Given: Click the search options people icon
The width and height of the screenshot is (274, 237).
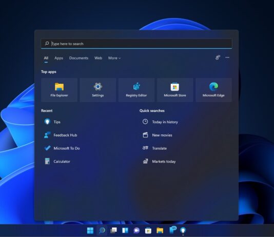Looking at the screenshot, I should point(218,57).
